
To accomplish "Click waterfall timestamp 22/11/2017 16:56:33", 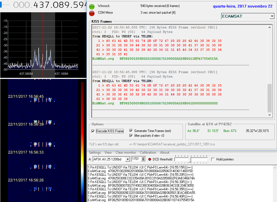I will tap(26, 152).
